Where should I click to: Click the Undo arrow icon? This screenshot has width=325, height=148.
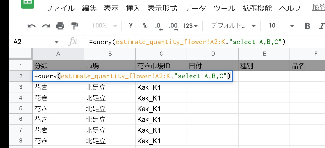coord(31,26)
